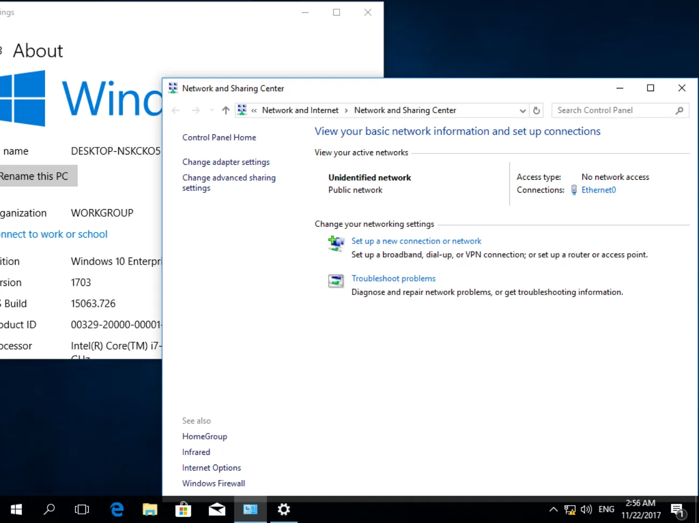Click the network status tray icon

pos(570,510)
